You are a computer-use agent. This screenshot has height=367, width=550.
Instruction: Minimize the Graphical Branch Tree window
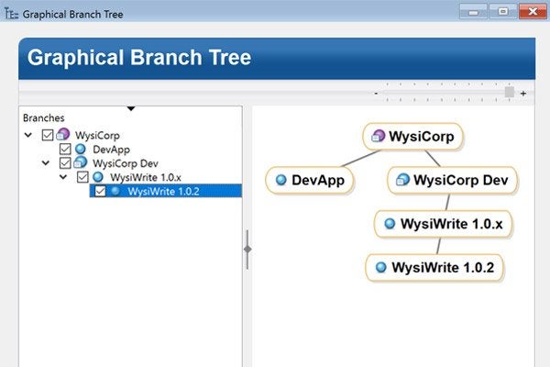click(473, 12)
